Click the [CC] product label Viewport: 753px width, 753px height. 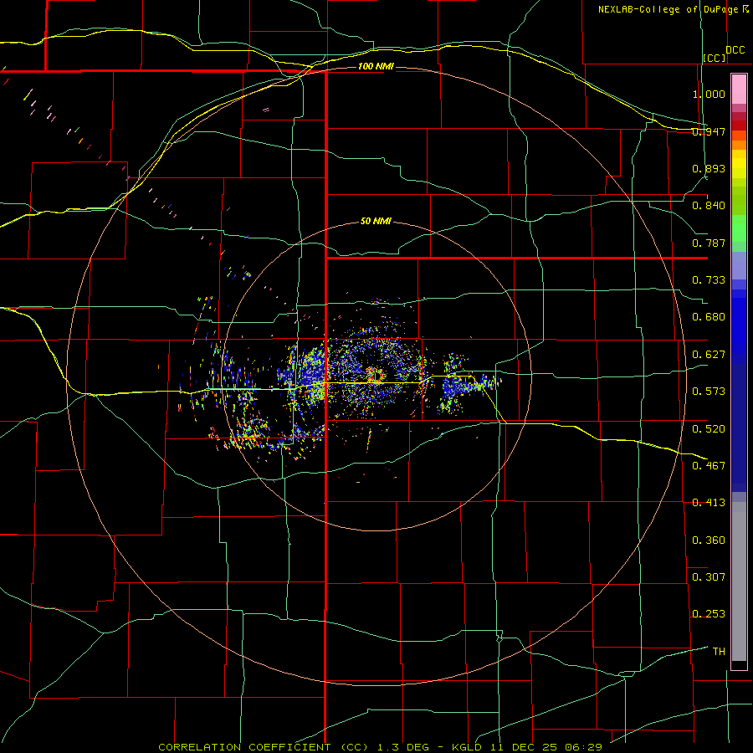pos(715,58)
